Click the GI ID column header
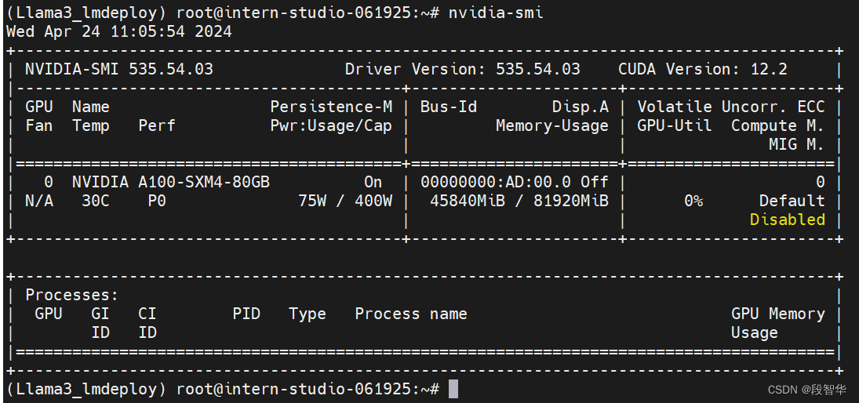859x403 pixels. click(x=100, y=323)
